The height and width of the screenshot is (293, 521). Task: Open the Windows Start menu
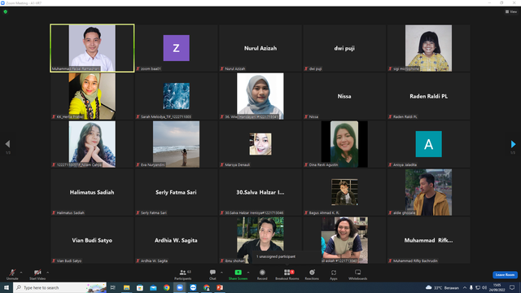point(7,287)
